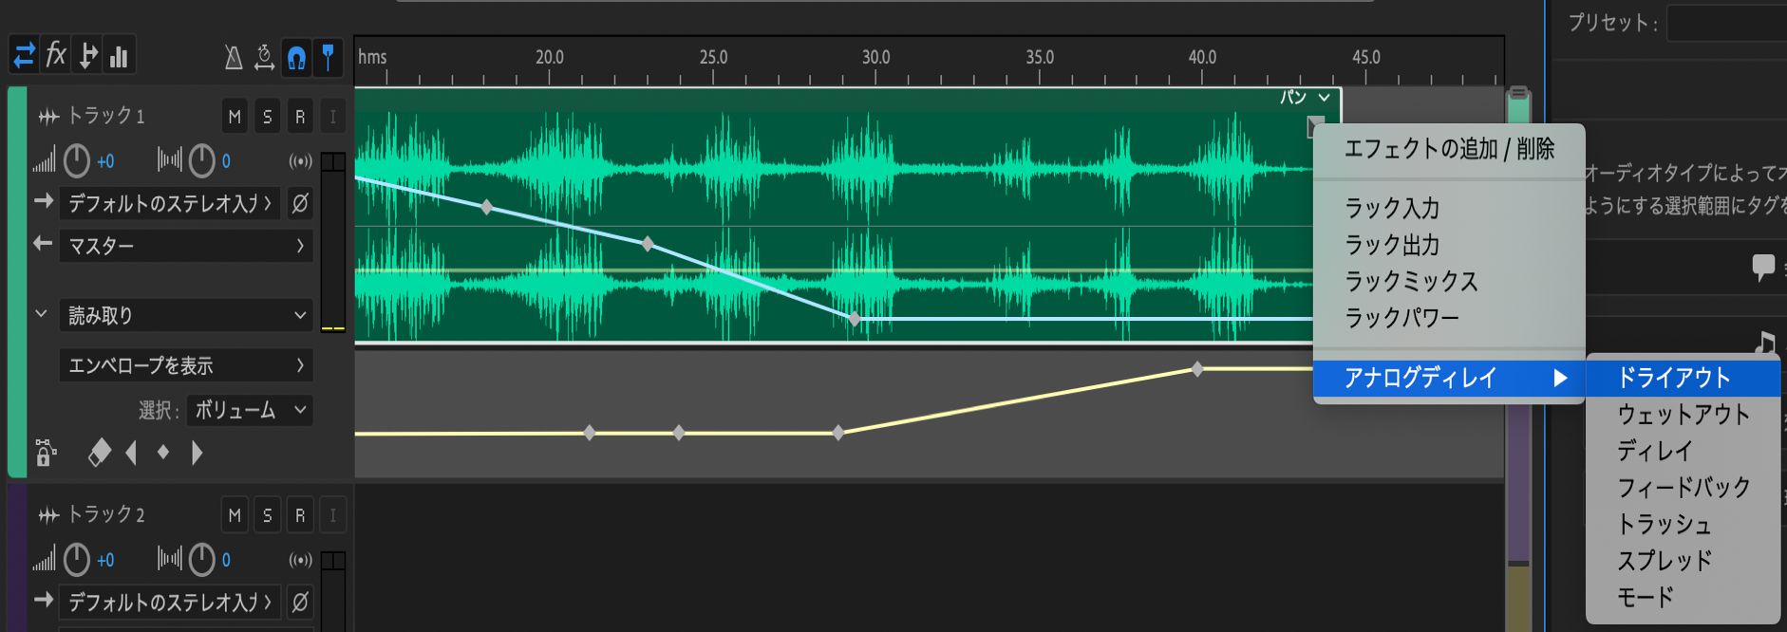Click the speech bubble icon in right panel

1763,268
